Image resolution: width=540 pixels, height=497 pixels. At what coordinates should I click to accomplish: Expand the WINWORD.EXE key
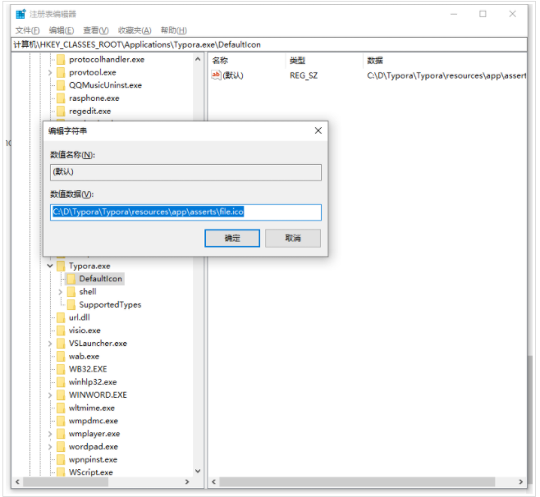50,395
